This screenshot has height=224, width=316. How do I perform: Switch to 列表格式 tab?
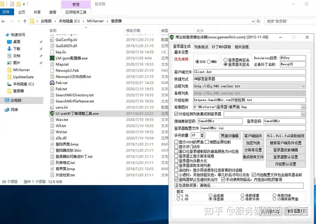tap(201, 47)
